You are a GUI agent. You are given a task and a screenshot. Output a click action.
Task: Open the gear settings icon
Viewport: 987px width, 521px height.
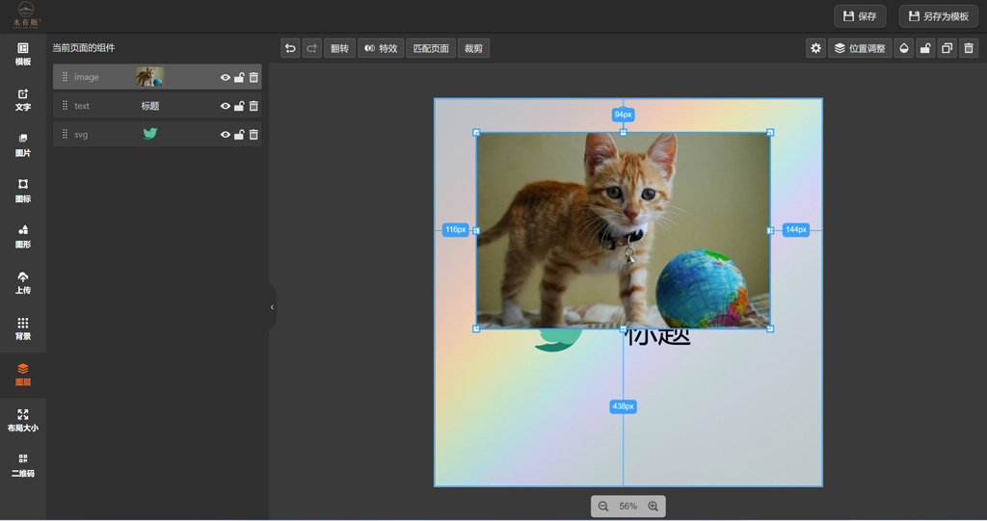(815, 48)
